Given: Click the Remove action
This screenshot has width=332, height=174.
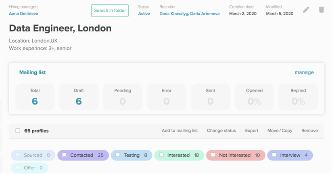Looking at the screenshot, I should (309, 131).
